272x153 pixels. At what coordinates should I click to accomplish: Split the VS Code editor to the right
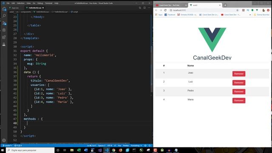coord(144,8)
